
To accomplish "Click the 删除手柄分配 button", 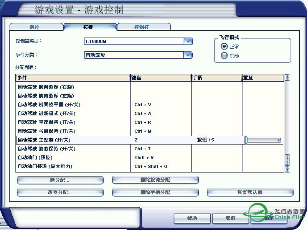I will [x=155, y=192].
